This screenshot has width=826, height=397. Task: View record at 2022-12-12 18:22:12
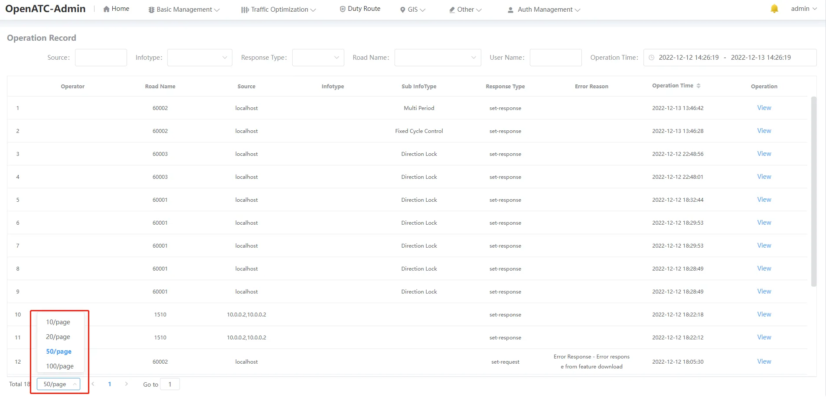tap(764, 337)
